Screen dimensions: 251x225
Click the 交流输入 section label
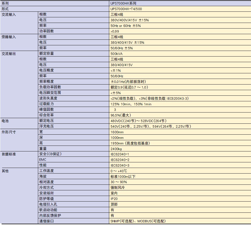tap(9, 15)
